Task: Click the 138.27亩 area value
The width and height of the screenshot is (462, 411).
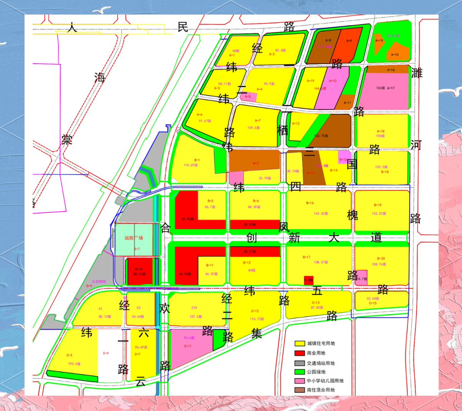Action: (x=321, y=262)
